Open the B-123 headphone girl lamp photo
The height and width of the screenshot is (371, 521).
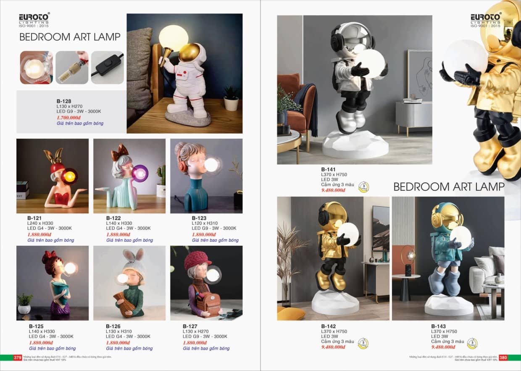[206, 176]
